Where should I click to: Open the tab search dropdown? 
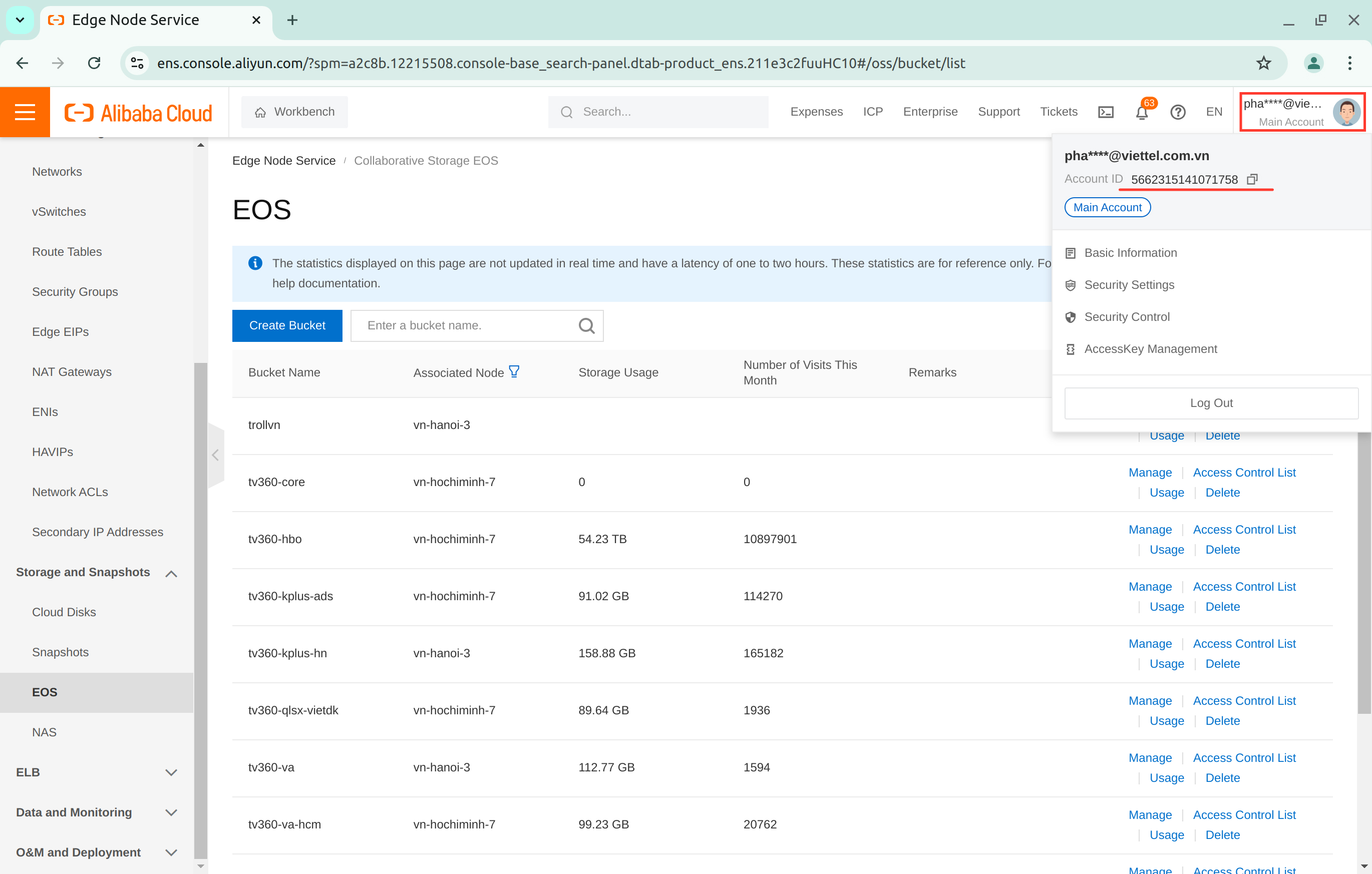[x=20, y=20]
